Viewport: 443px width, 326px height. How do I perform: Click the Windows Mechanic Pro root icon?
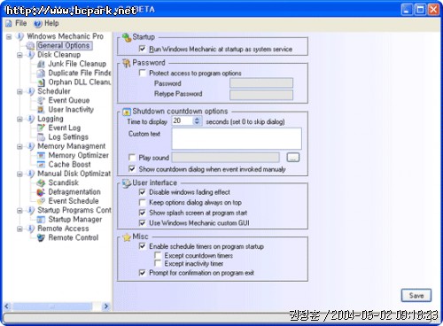pos(19,36)
